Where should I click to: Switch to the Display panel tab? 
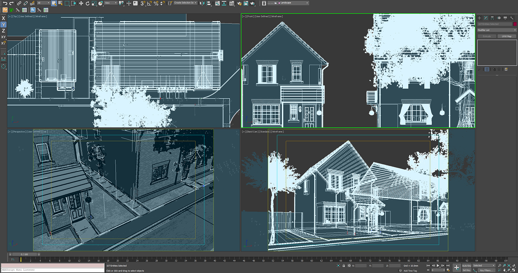click(505, 18)
